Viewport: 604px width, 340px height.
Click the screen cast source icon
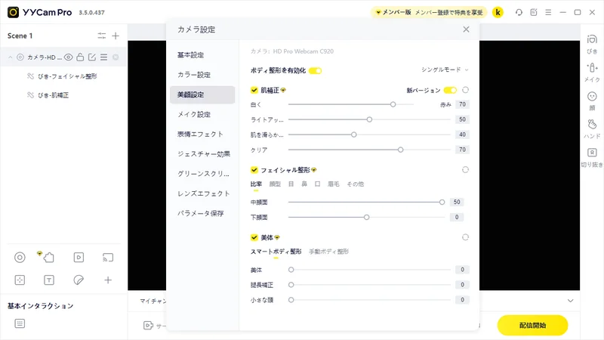[x=108, y=258]
